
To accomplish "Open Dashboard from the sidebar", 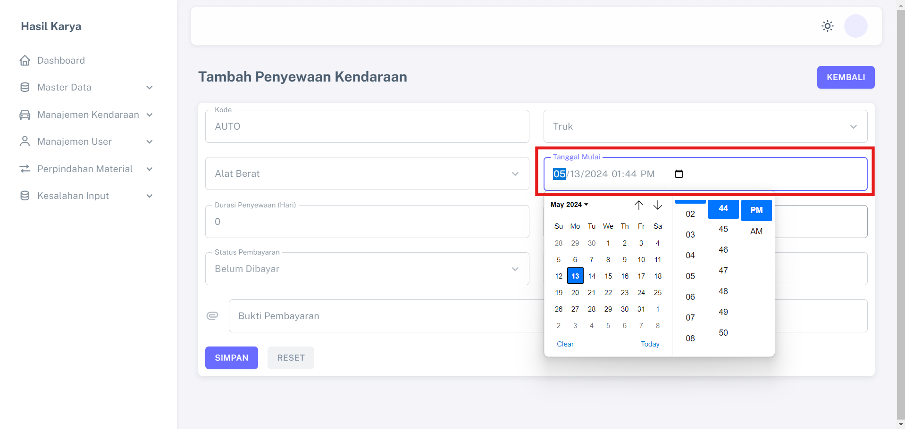I will [x=61, y=60].
